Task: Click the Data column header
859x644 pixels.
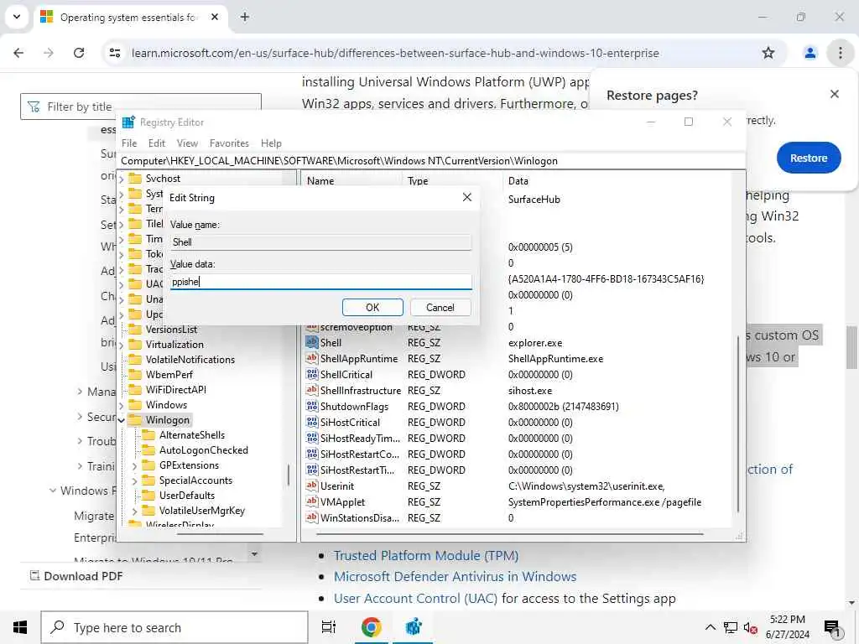Action: [518, 181]
